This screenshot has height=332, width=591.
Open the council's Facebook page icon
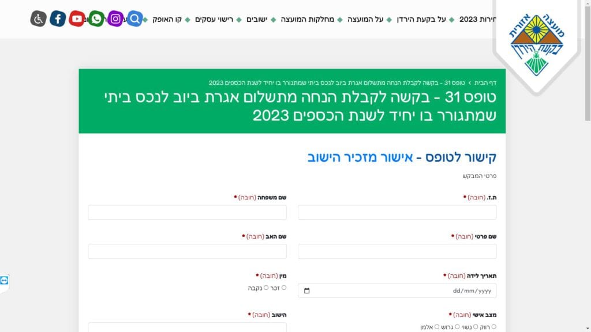pyautogui.click(x=58, y=19)
